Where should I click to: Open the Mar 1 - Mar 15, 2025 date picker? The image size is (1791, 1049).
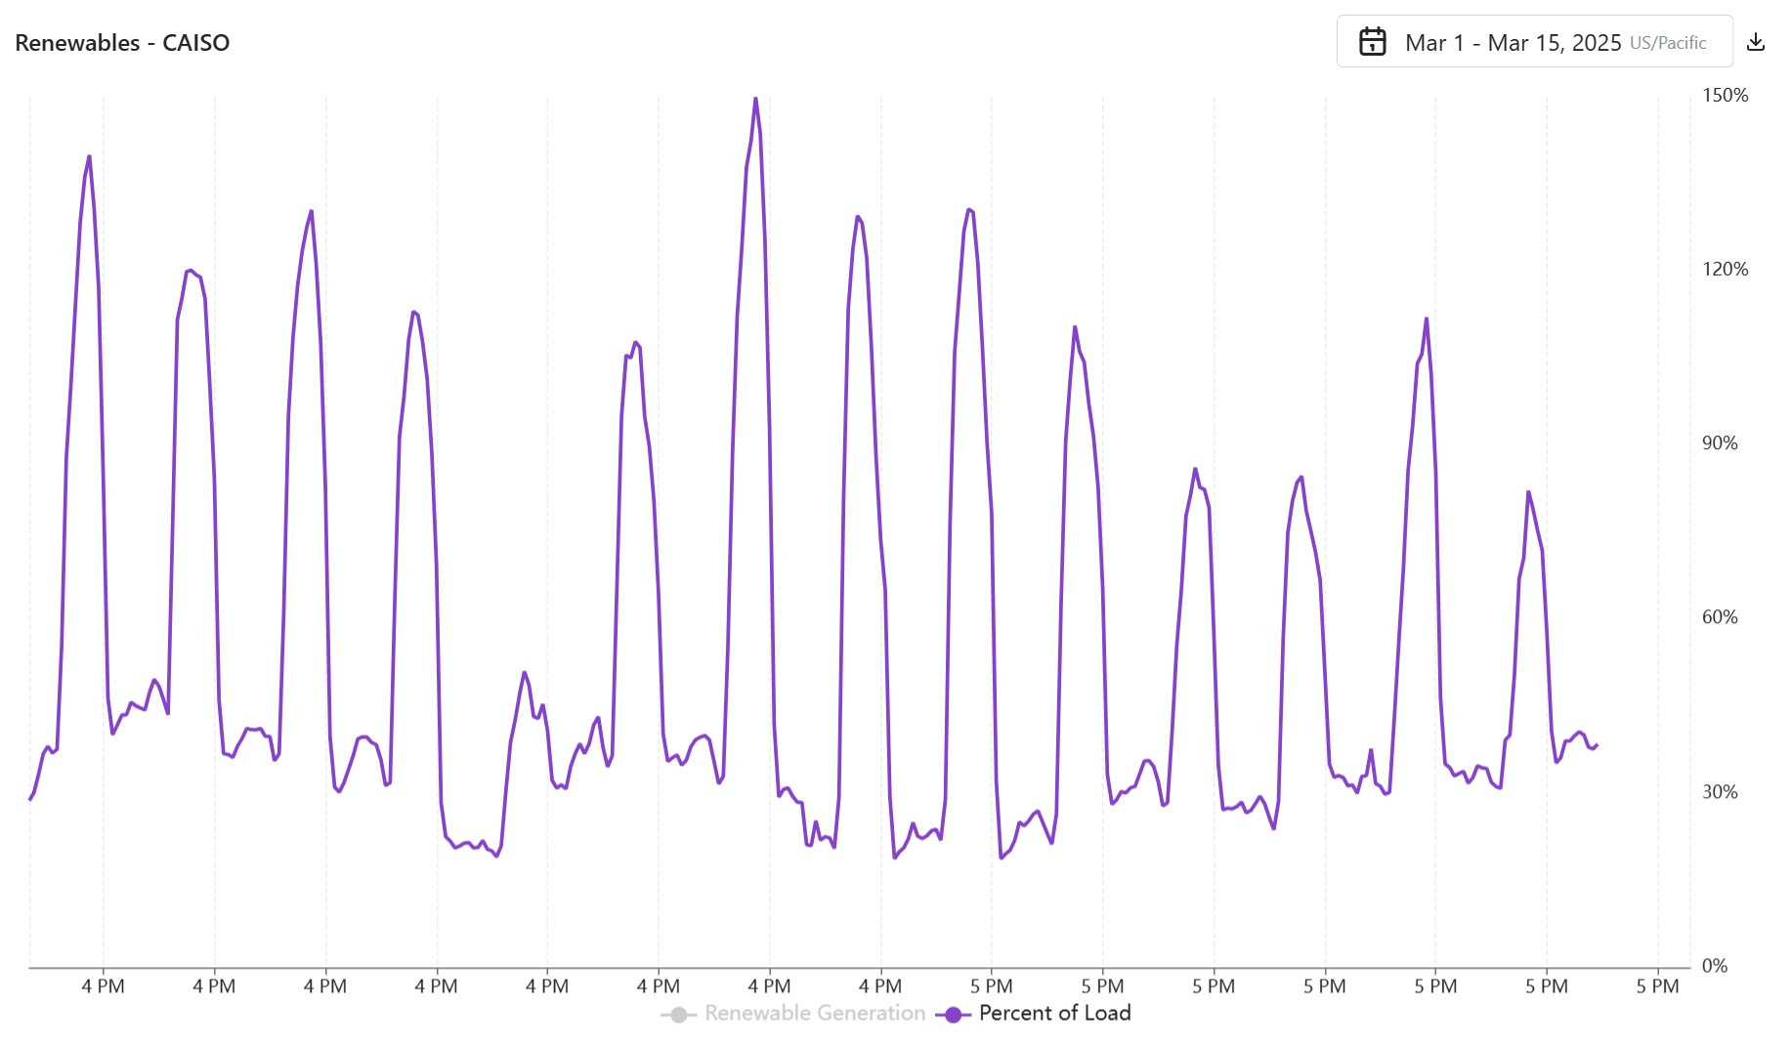[1534, 42]
